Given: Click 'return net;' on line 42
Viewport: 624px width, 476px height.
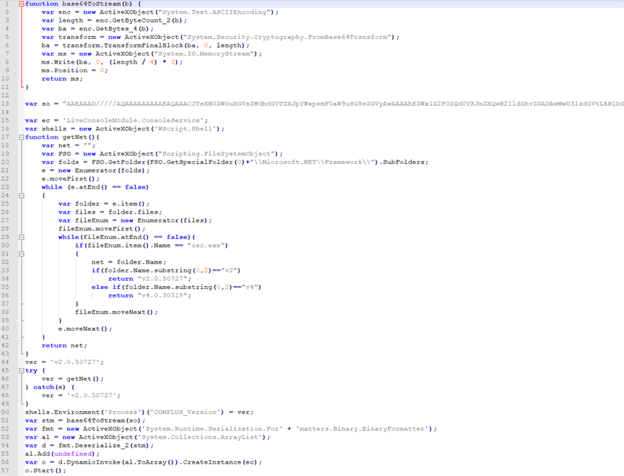Looking at the screenshot, I should coord(64,346).
